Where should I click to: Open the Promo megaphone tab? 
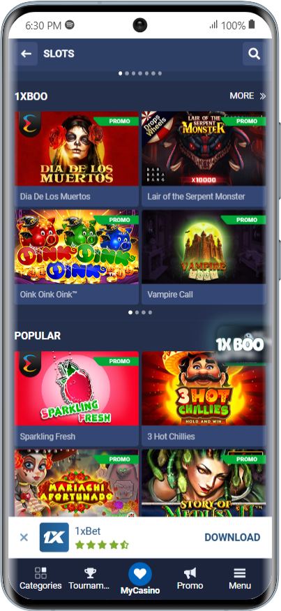pos(190,578)
